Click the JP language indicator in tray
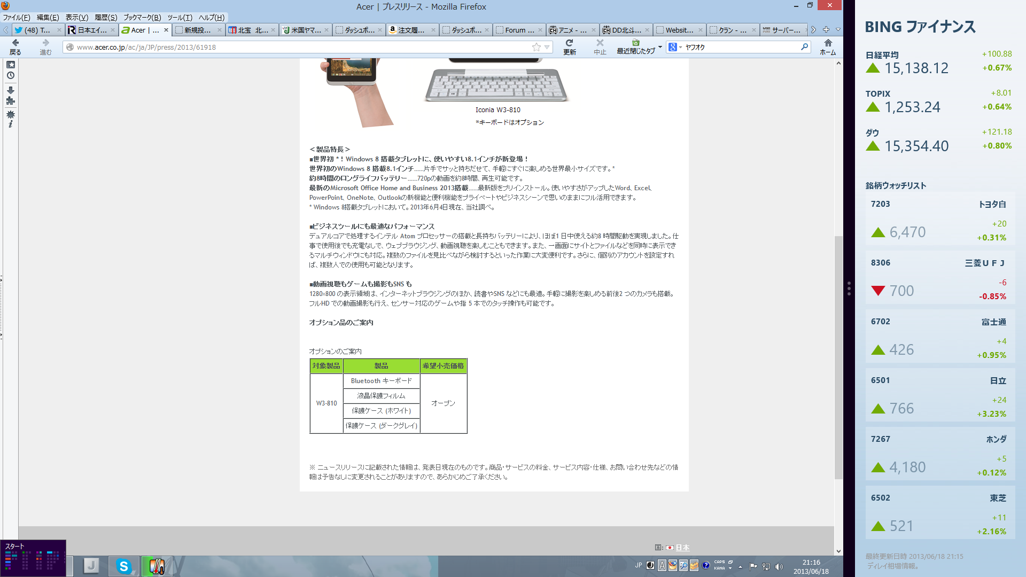This screenshot has height=577, width=1026. (x=639, y=565)
